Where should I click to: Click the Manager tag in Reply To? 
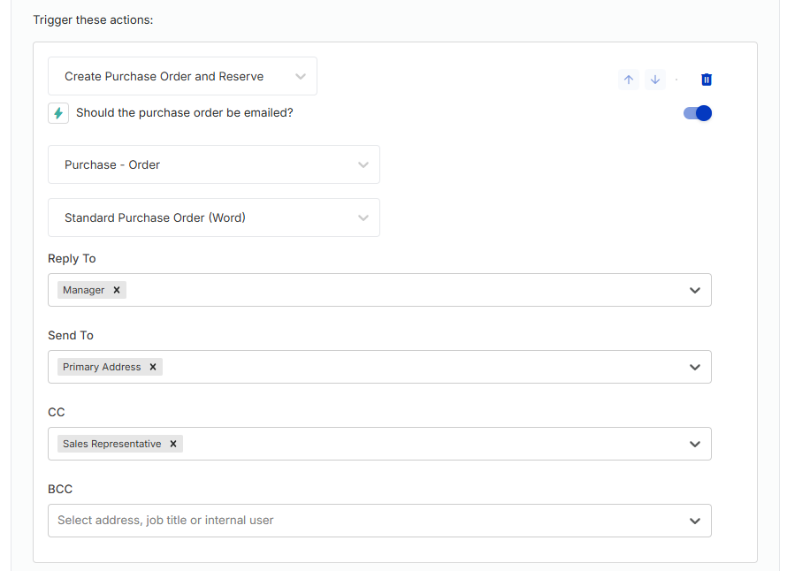(x=83, y=290)
